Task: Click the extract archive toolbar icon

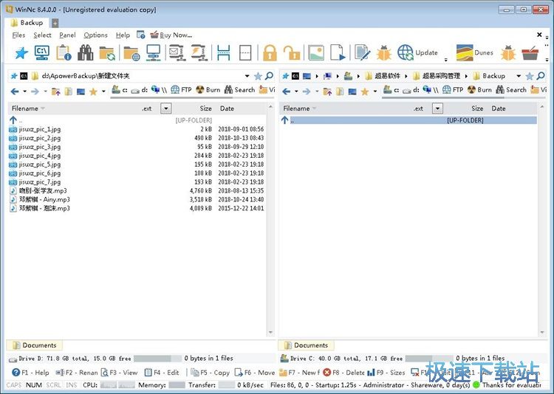Action: pyautogui.click(x=199, y=52)
